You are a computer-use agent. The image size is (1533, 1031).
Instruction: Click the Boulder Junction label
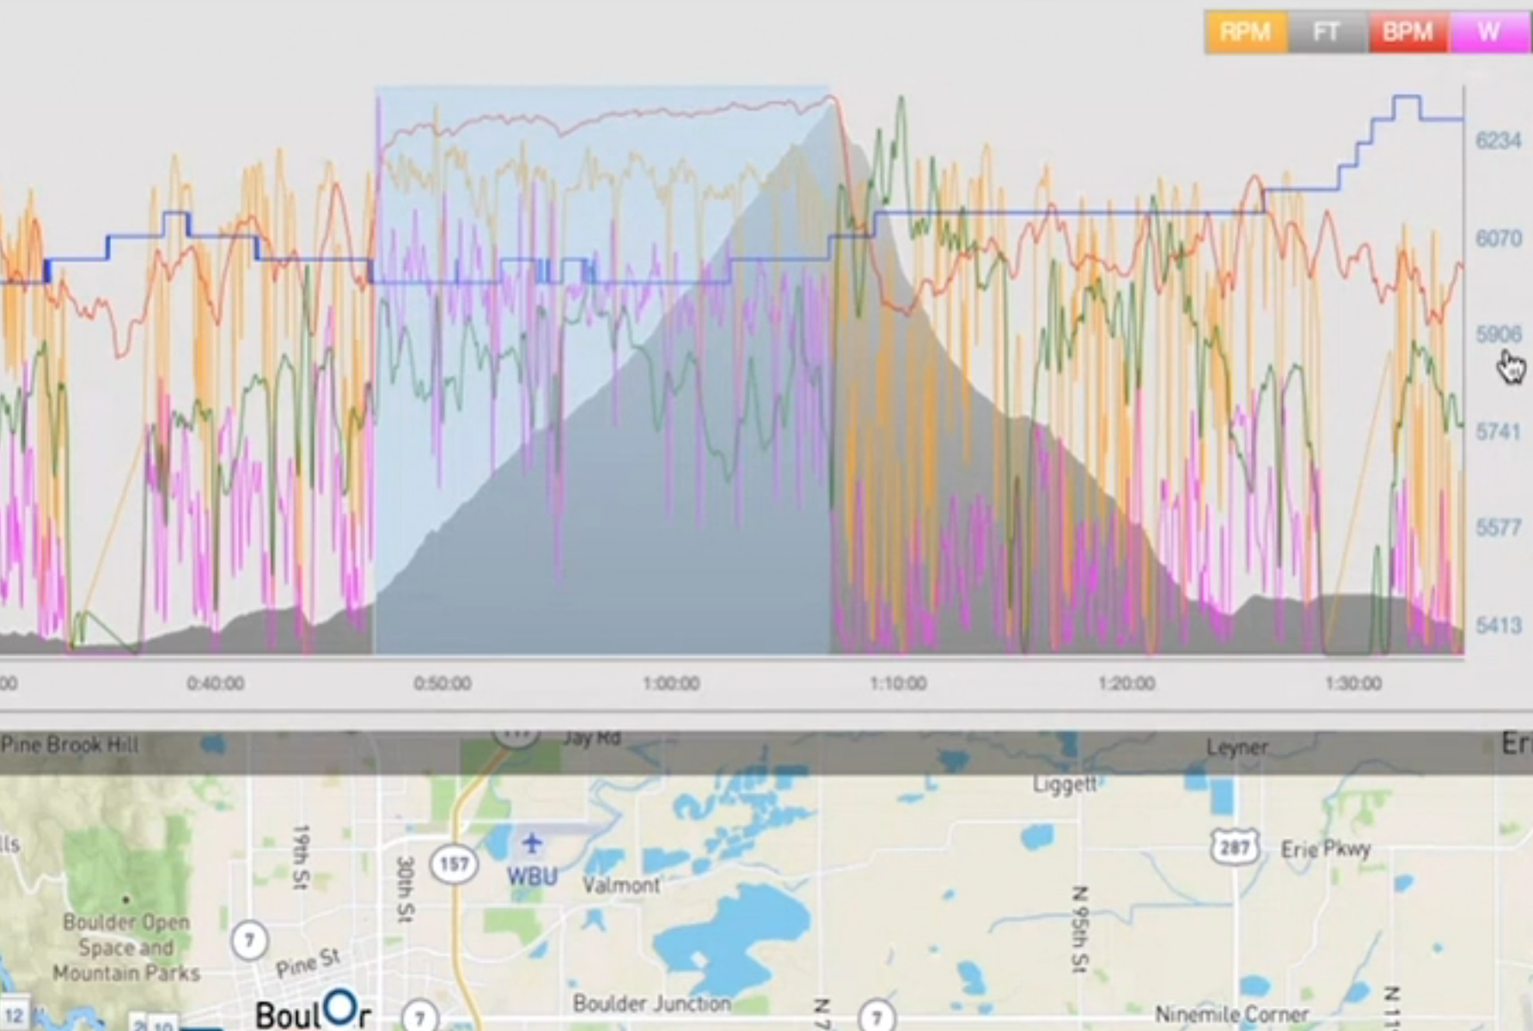click(650, 1003)
